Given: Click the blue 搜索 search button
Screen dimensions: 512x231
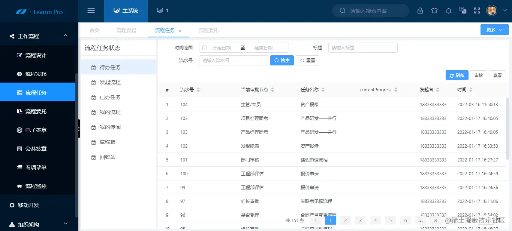Looking at the screenshot, I should [x=282, y=60].
